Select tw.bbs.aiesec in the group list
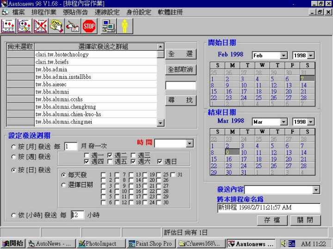This screenshot has height=249, width=333. [96, 84]
